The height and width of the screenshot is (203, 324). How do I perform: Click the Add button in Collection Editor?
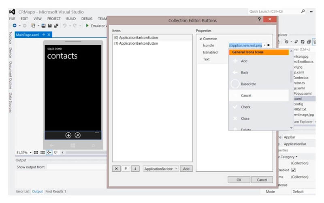(x=186, y=168)
